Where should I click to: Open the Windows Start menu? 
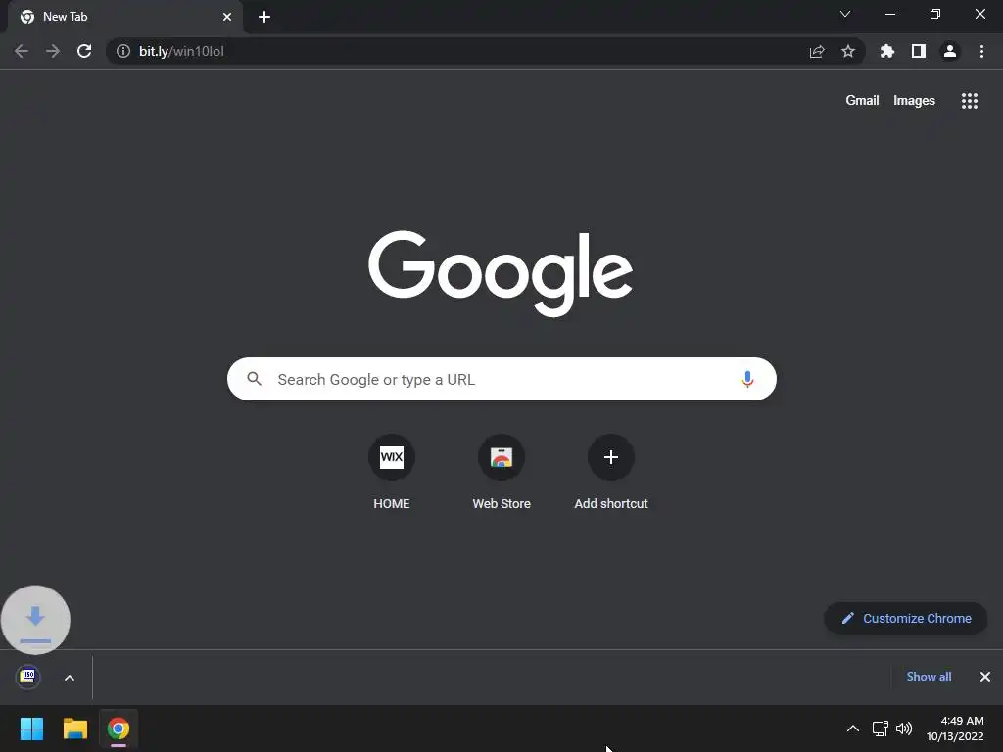click(31, 728)
